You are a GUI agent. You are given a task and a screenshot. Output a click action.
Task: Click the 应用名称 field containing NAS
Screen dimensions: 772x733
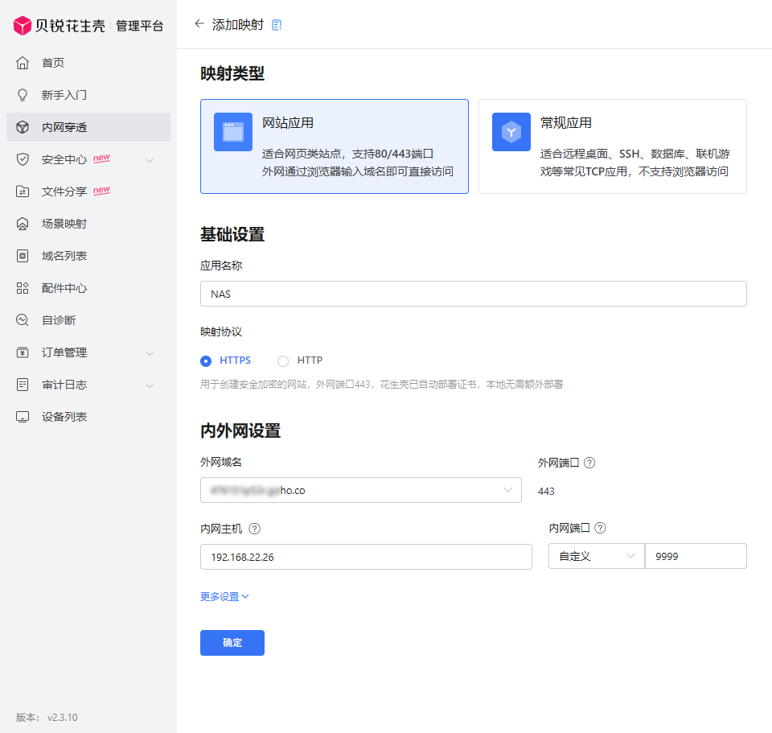(474, 294)
